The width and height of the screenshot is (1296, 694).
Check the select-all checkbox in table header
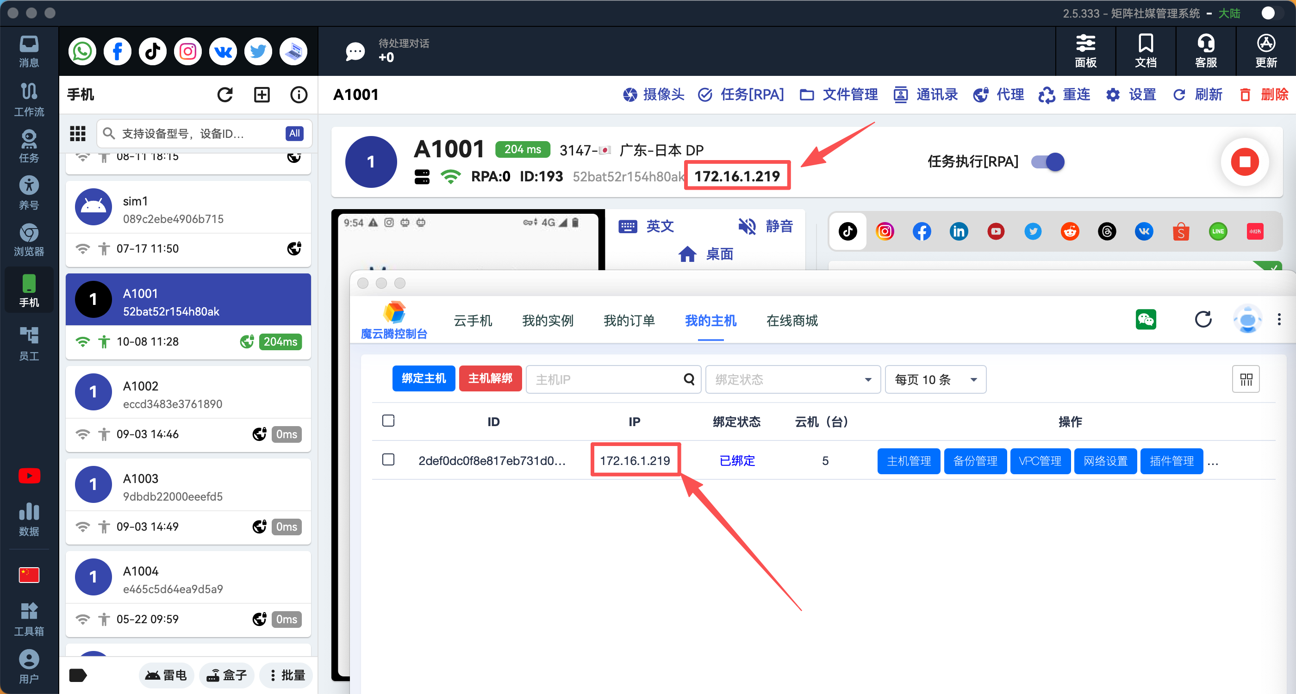pos(388,421)
